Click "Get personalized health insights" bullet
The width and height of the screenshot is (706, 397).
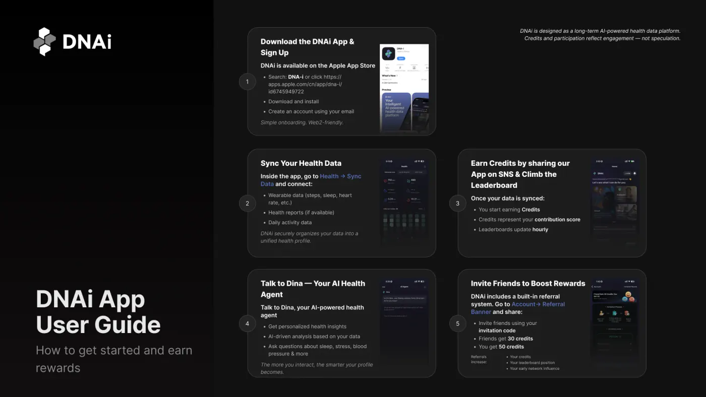pyautogui.click(x=307, y=326)
